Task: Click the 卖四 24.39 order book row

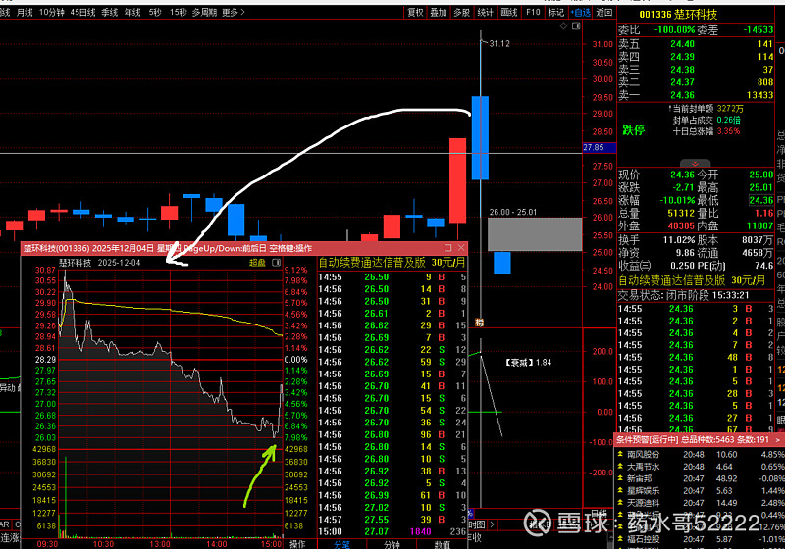Action: point(696,57)
